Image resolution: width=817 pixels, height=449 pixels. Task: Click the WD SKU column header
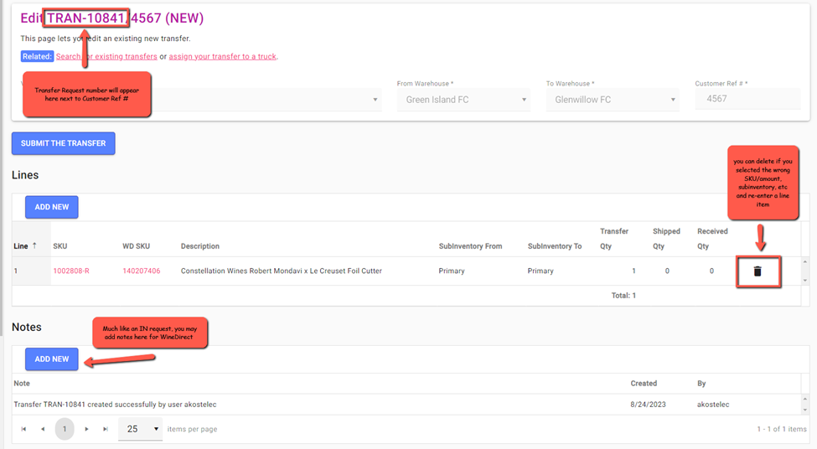coord(136,245)
